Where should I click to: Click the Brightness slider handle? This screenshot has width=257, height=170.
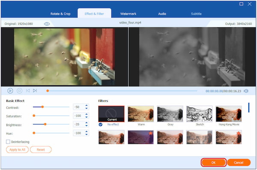pyautogui.click(x=45, y=124)
